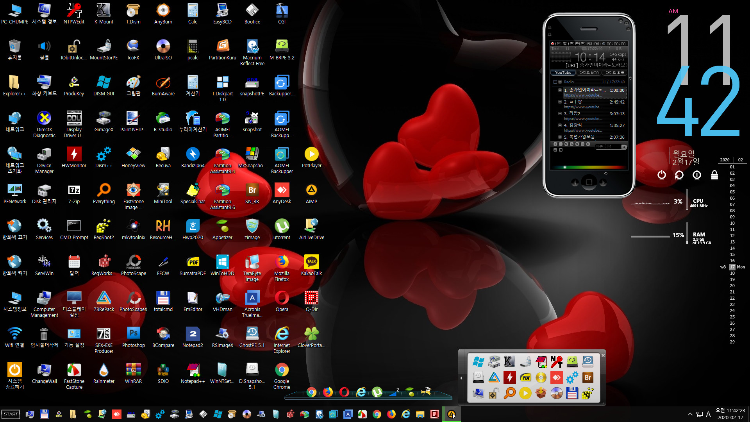Open SumatraPDF desktop icon
Screen dimensions: 750x422
click(193, 265)
